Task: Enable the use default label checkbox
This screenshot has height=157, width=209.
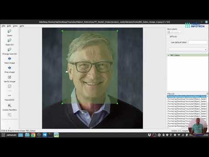Action: click(x=169, y=42)
